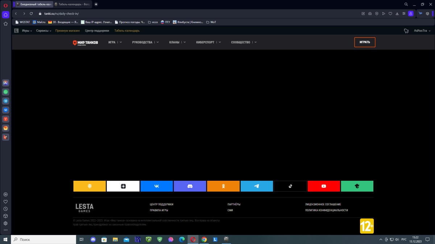Open the AdAssTra account dropdown
The height and width of the screenshot is (244, 435).
pos(423,31)
